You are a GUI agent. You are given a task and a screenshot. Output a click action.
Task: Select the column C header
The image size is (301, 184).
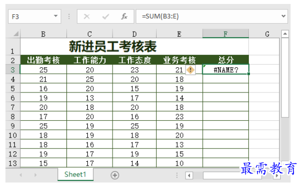coord(89,34)
